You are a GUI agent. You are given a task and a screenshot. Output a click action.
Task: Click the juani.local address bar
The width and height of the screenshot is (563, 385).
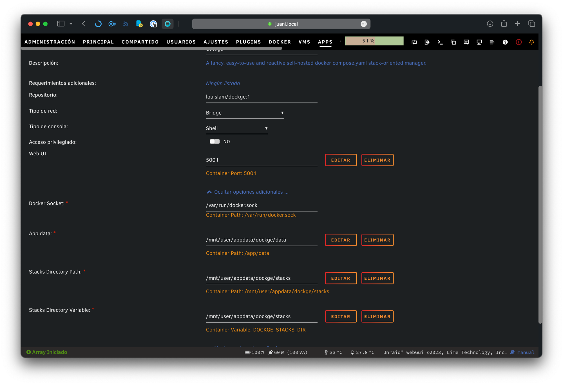pos(281,24)
